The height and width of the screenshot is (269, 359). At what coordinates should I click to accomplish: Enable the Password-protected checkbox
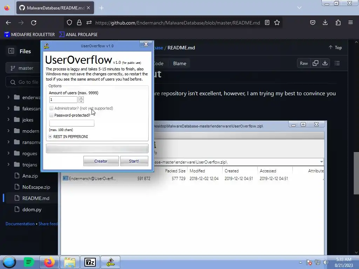(51, 115)
